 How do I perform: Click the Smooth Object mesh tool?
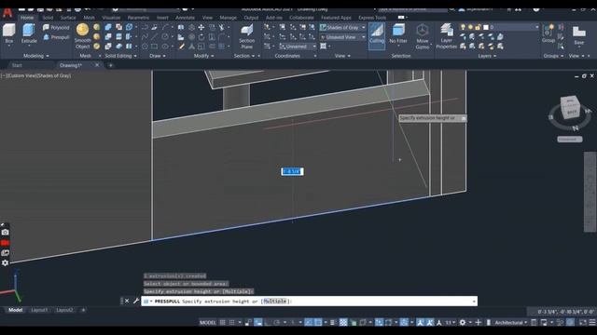(x=82, y=36)
